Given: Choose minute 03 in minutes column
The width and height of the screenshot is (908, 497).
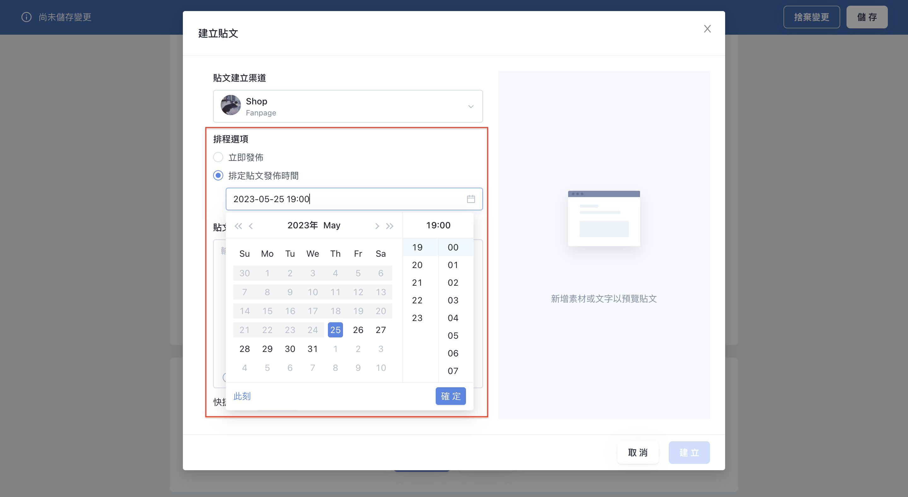Looking at the screenshot, I should click(456, 300).
